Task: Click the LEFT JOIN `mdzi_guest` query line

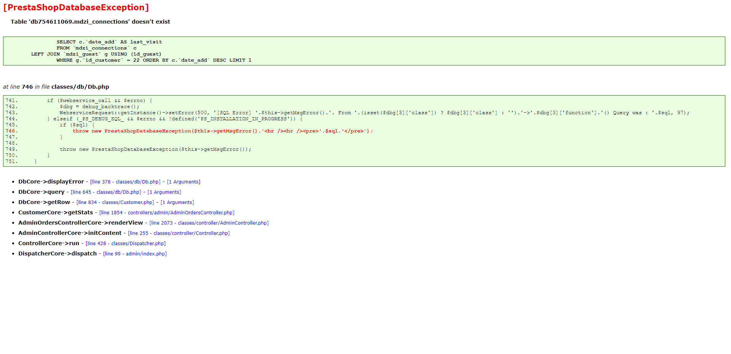Action: click(x=96, y=54)
